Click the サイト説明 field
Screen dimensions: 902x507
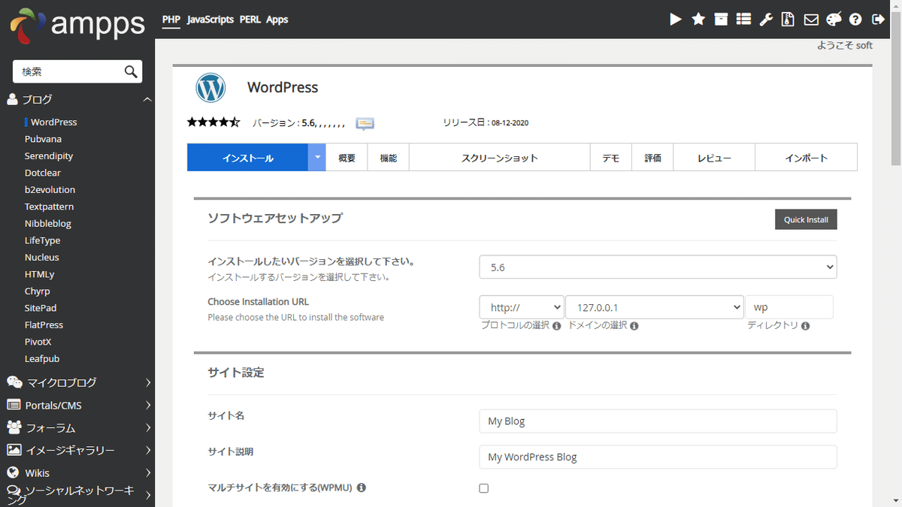point(658,457)
